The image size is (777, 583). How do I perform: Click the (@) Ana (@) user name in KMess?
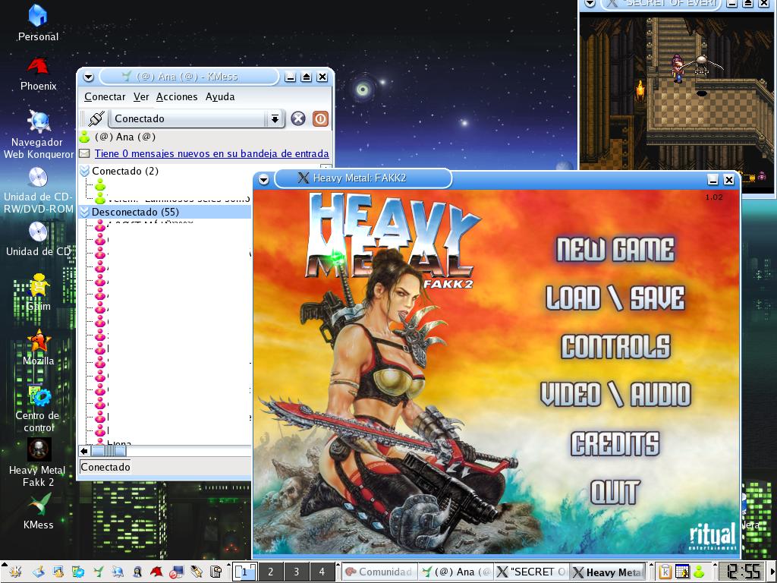pyautogui.click(x=125, y=137)
